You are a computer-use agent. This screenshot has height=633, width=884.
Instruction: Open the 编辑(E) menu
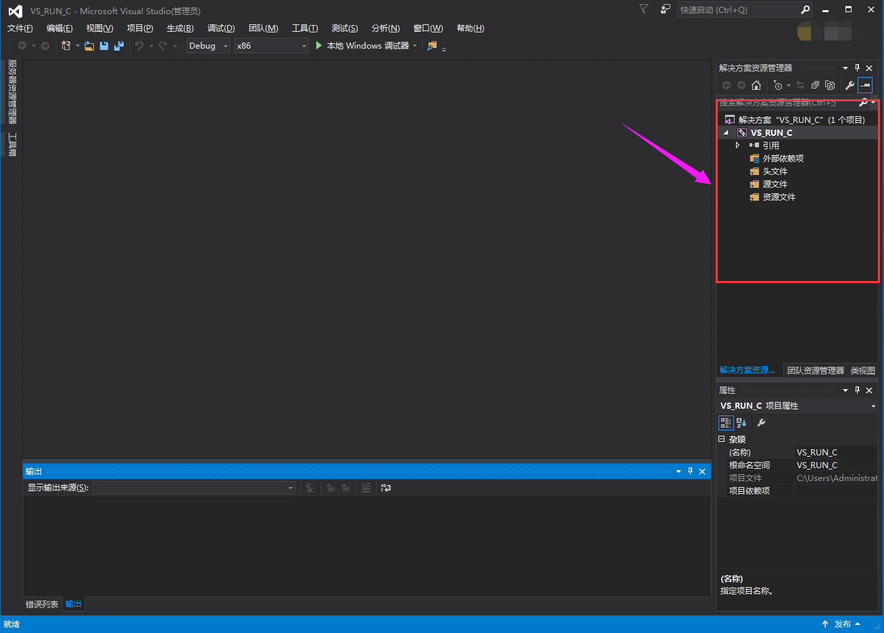point(59,28)
